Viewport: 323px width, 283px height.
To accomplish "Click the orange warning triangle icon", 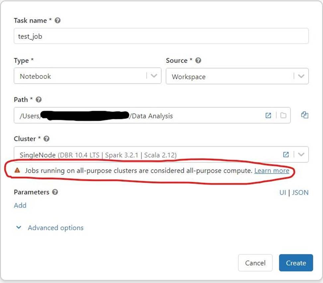I will [17, 171].
